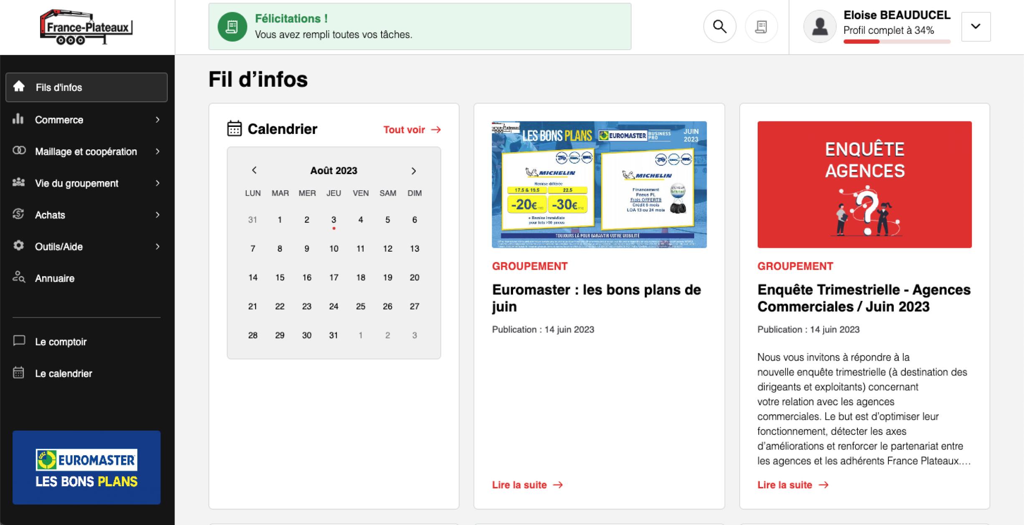1024x525 pixels.
Task: Open the search magnifier icon
Action: tap(719, 26)
